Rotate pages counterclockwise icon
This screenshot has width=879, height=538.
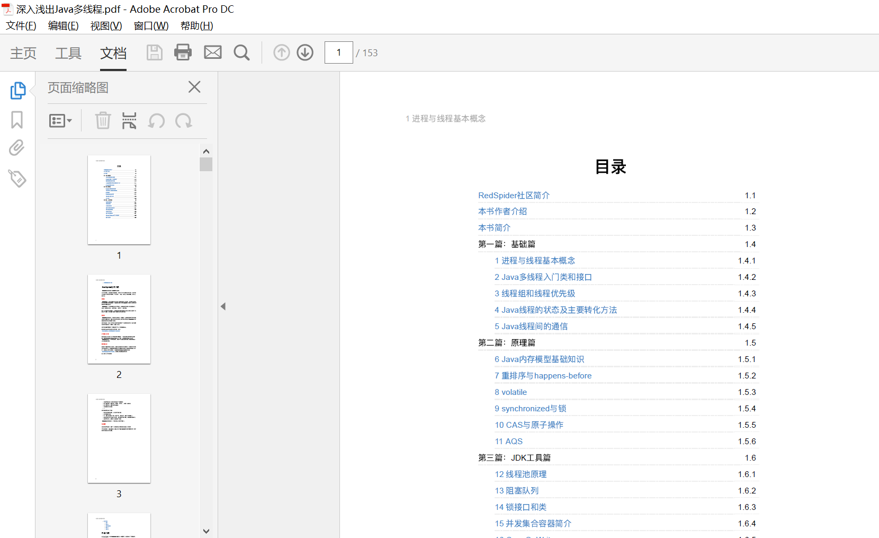pos(156,121)
